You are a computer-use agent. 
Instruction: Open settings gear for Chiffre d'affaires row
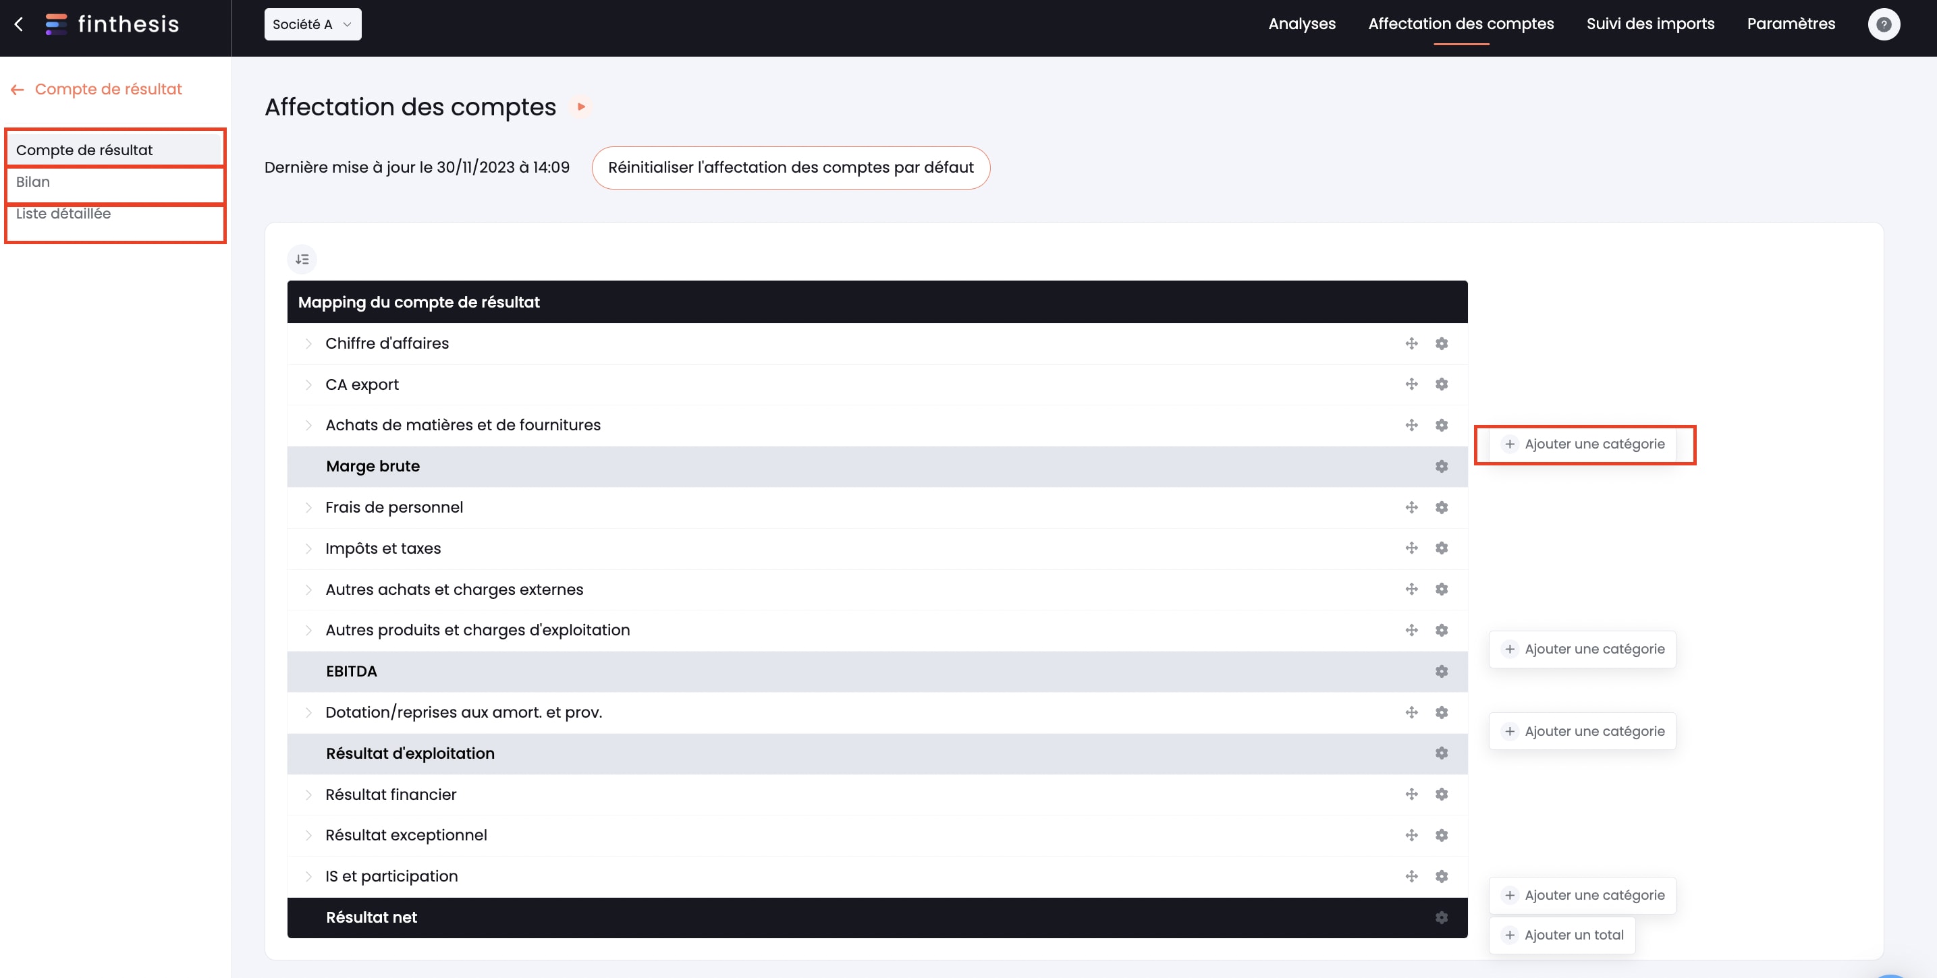coord(1442,343)
